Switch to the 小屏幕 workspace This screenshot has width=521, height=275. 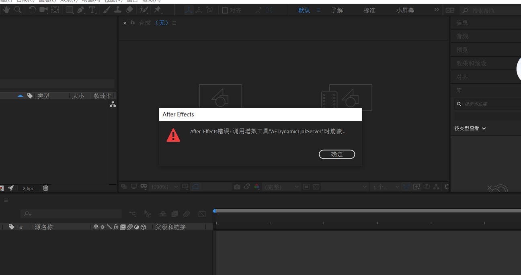405,10
